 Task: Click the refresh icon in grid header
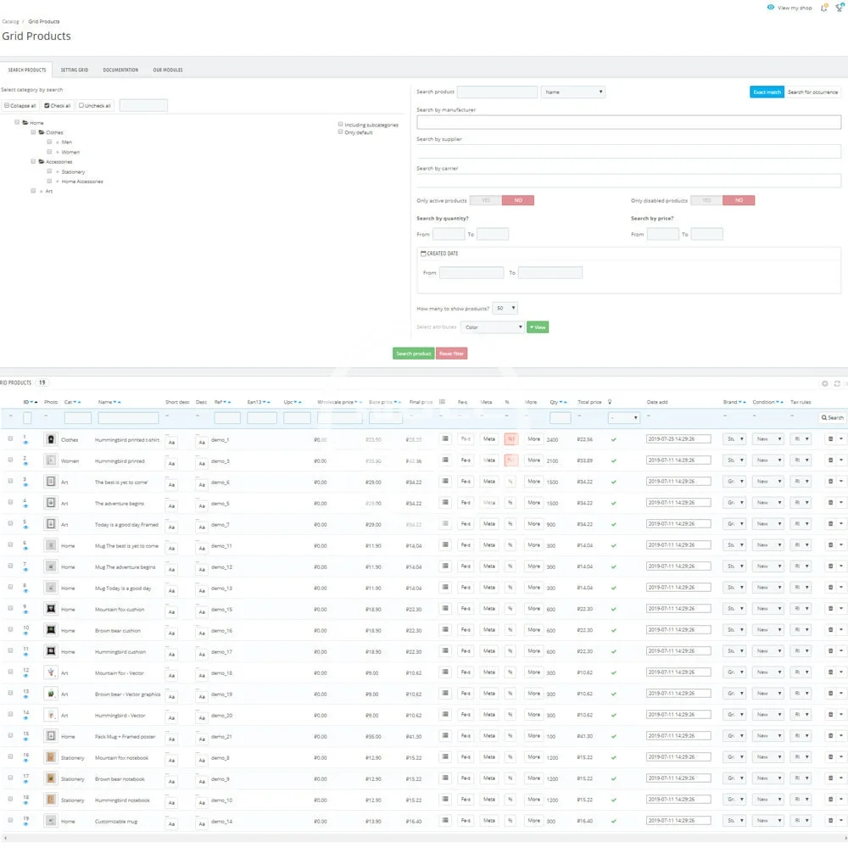(x=837, y=383)
